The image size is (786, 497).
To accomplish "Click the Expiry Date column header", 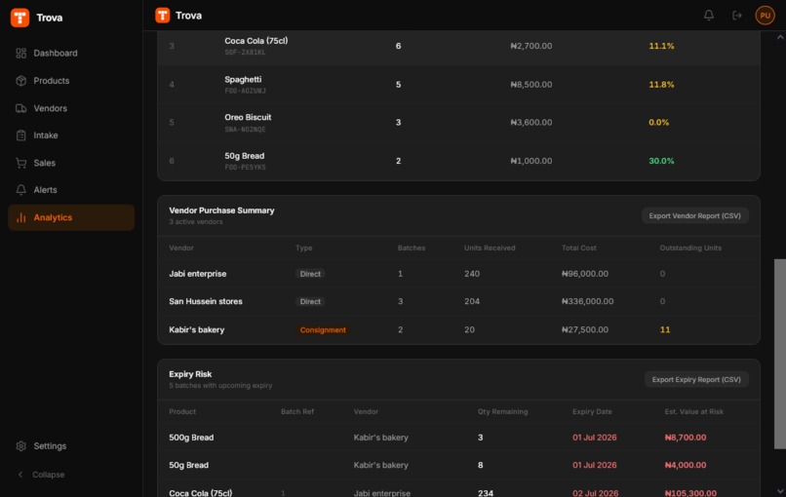I will (592, 412).
